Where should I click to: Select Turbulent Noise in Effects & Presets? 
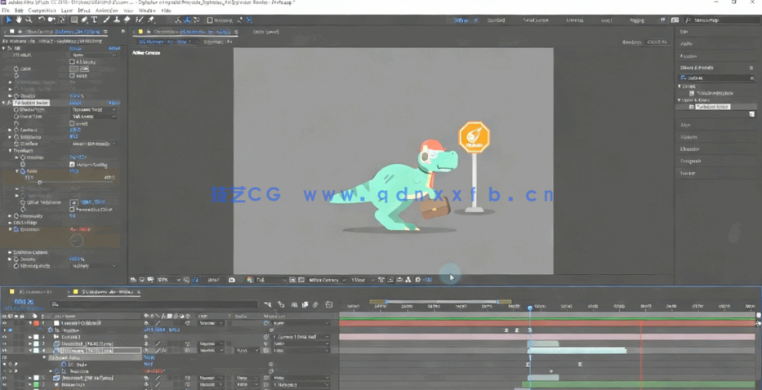coord(712,107)
